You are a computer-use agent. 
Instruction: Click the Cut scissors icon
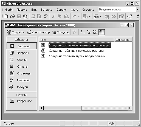click(53, 16)
